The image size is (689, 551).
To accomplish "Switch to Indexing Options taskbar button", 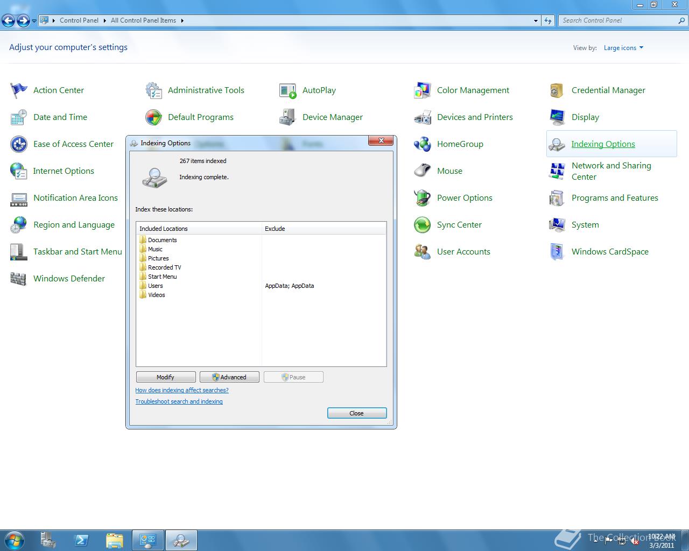I will point(181,540).
